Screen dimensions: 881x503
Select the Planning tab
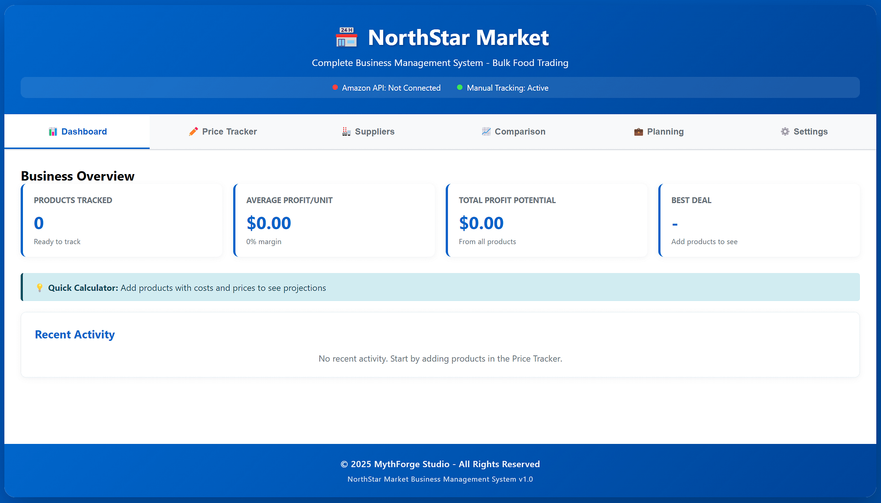coord(658,132)
